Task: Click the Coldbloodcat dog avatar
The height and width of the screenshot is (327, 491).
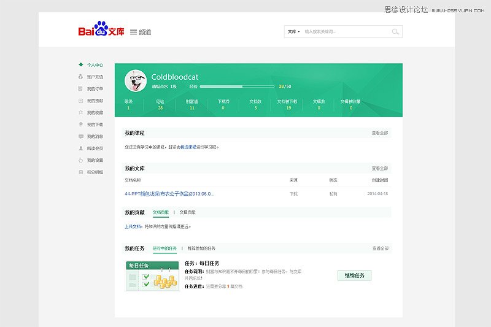Action: (x=135, y=80)
